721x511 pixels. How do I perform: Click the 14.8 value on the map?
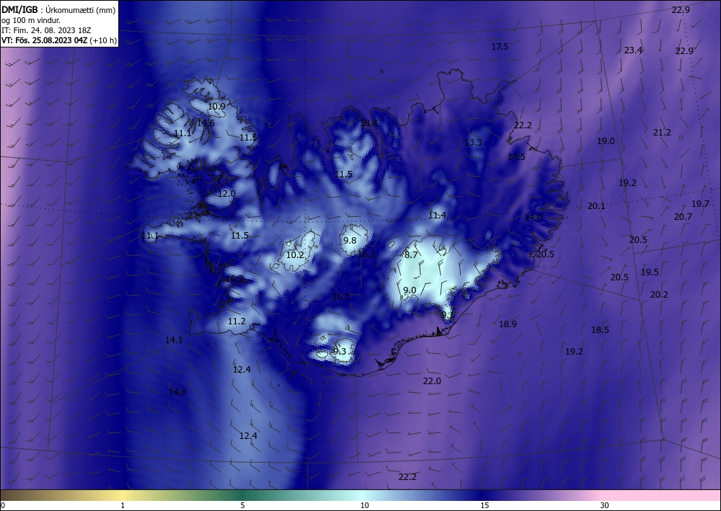pos(177,391)
